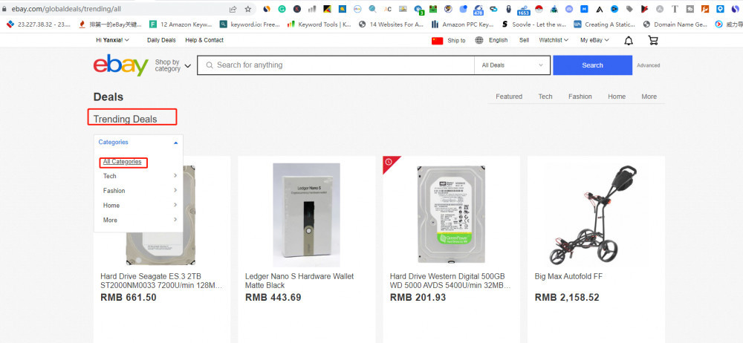Image resolution: width=743 pixels, height=343 pixels.
Task: Open the Help & Contact link
Action: [204, 40]
